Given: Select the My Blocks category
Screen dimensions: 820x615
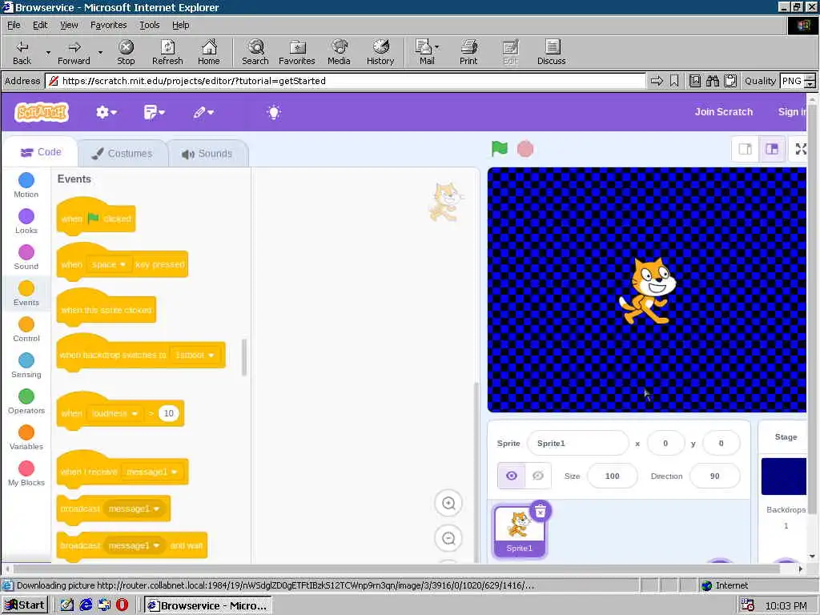Looking at the screenshot, I should [26, 474].
